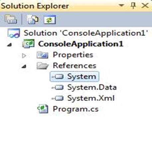Image resolution: width=152 pixels, height=144 pixels.
Task: Select the System.Data reference label
Action: (92, 87)
